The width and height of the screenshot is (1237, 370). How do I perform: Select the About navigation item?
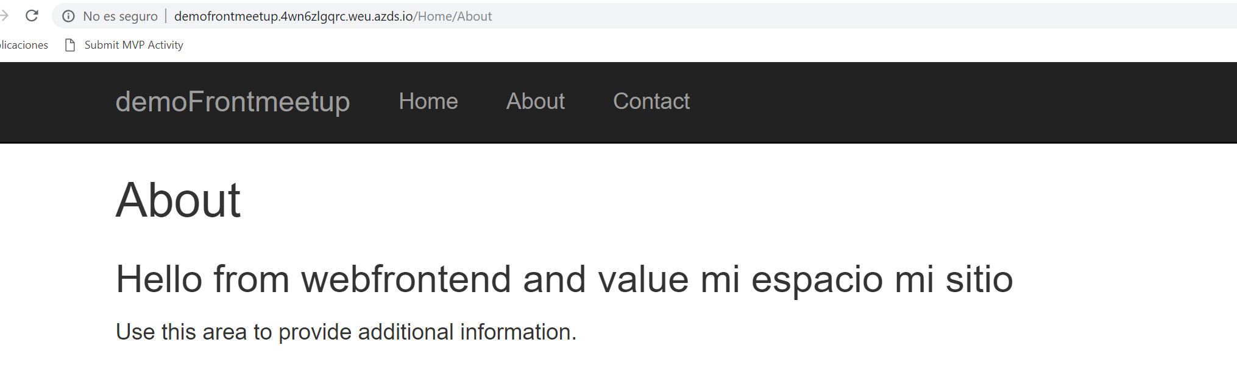(535, 102)
